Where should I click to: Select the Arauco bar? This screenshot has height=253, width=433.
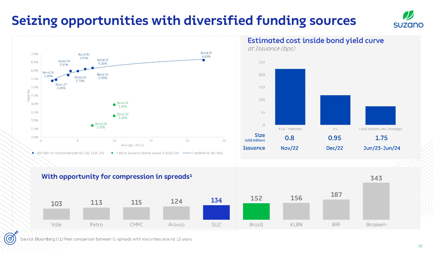coord(176,213)
